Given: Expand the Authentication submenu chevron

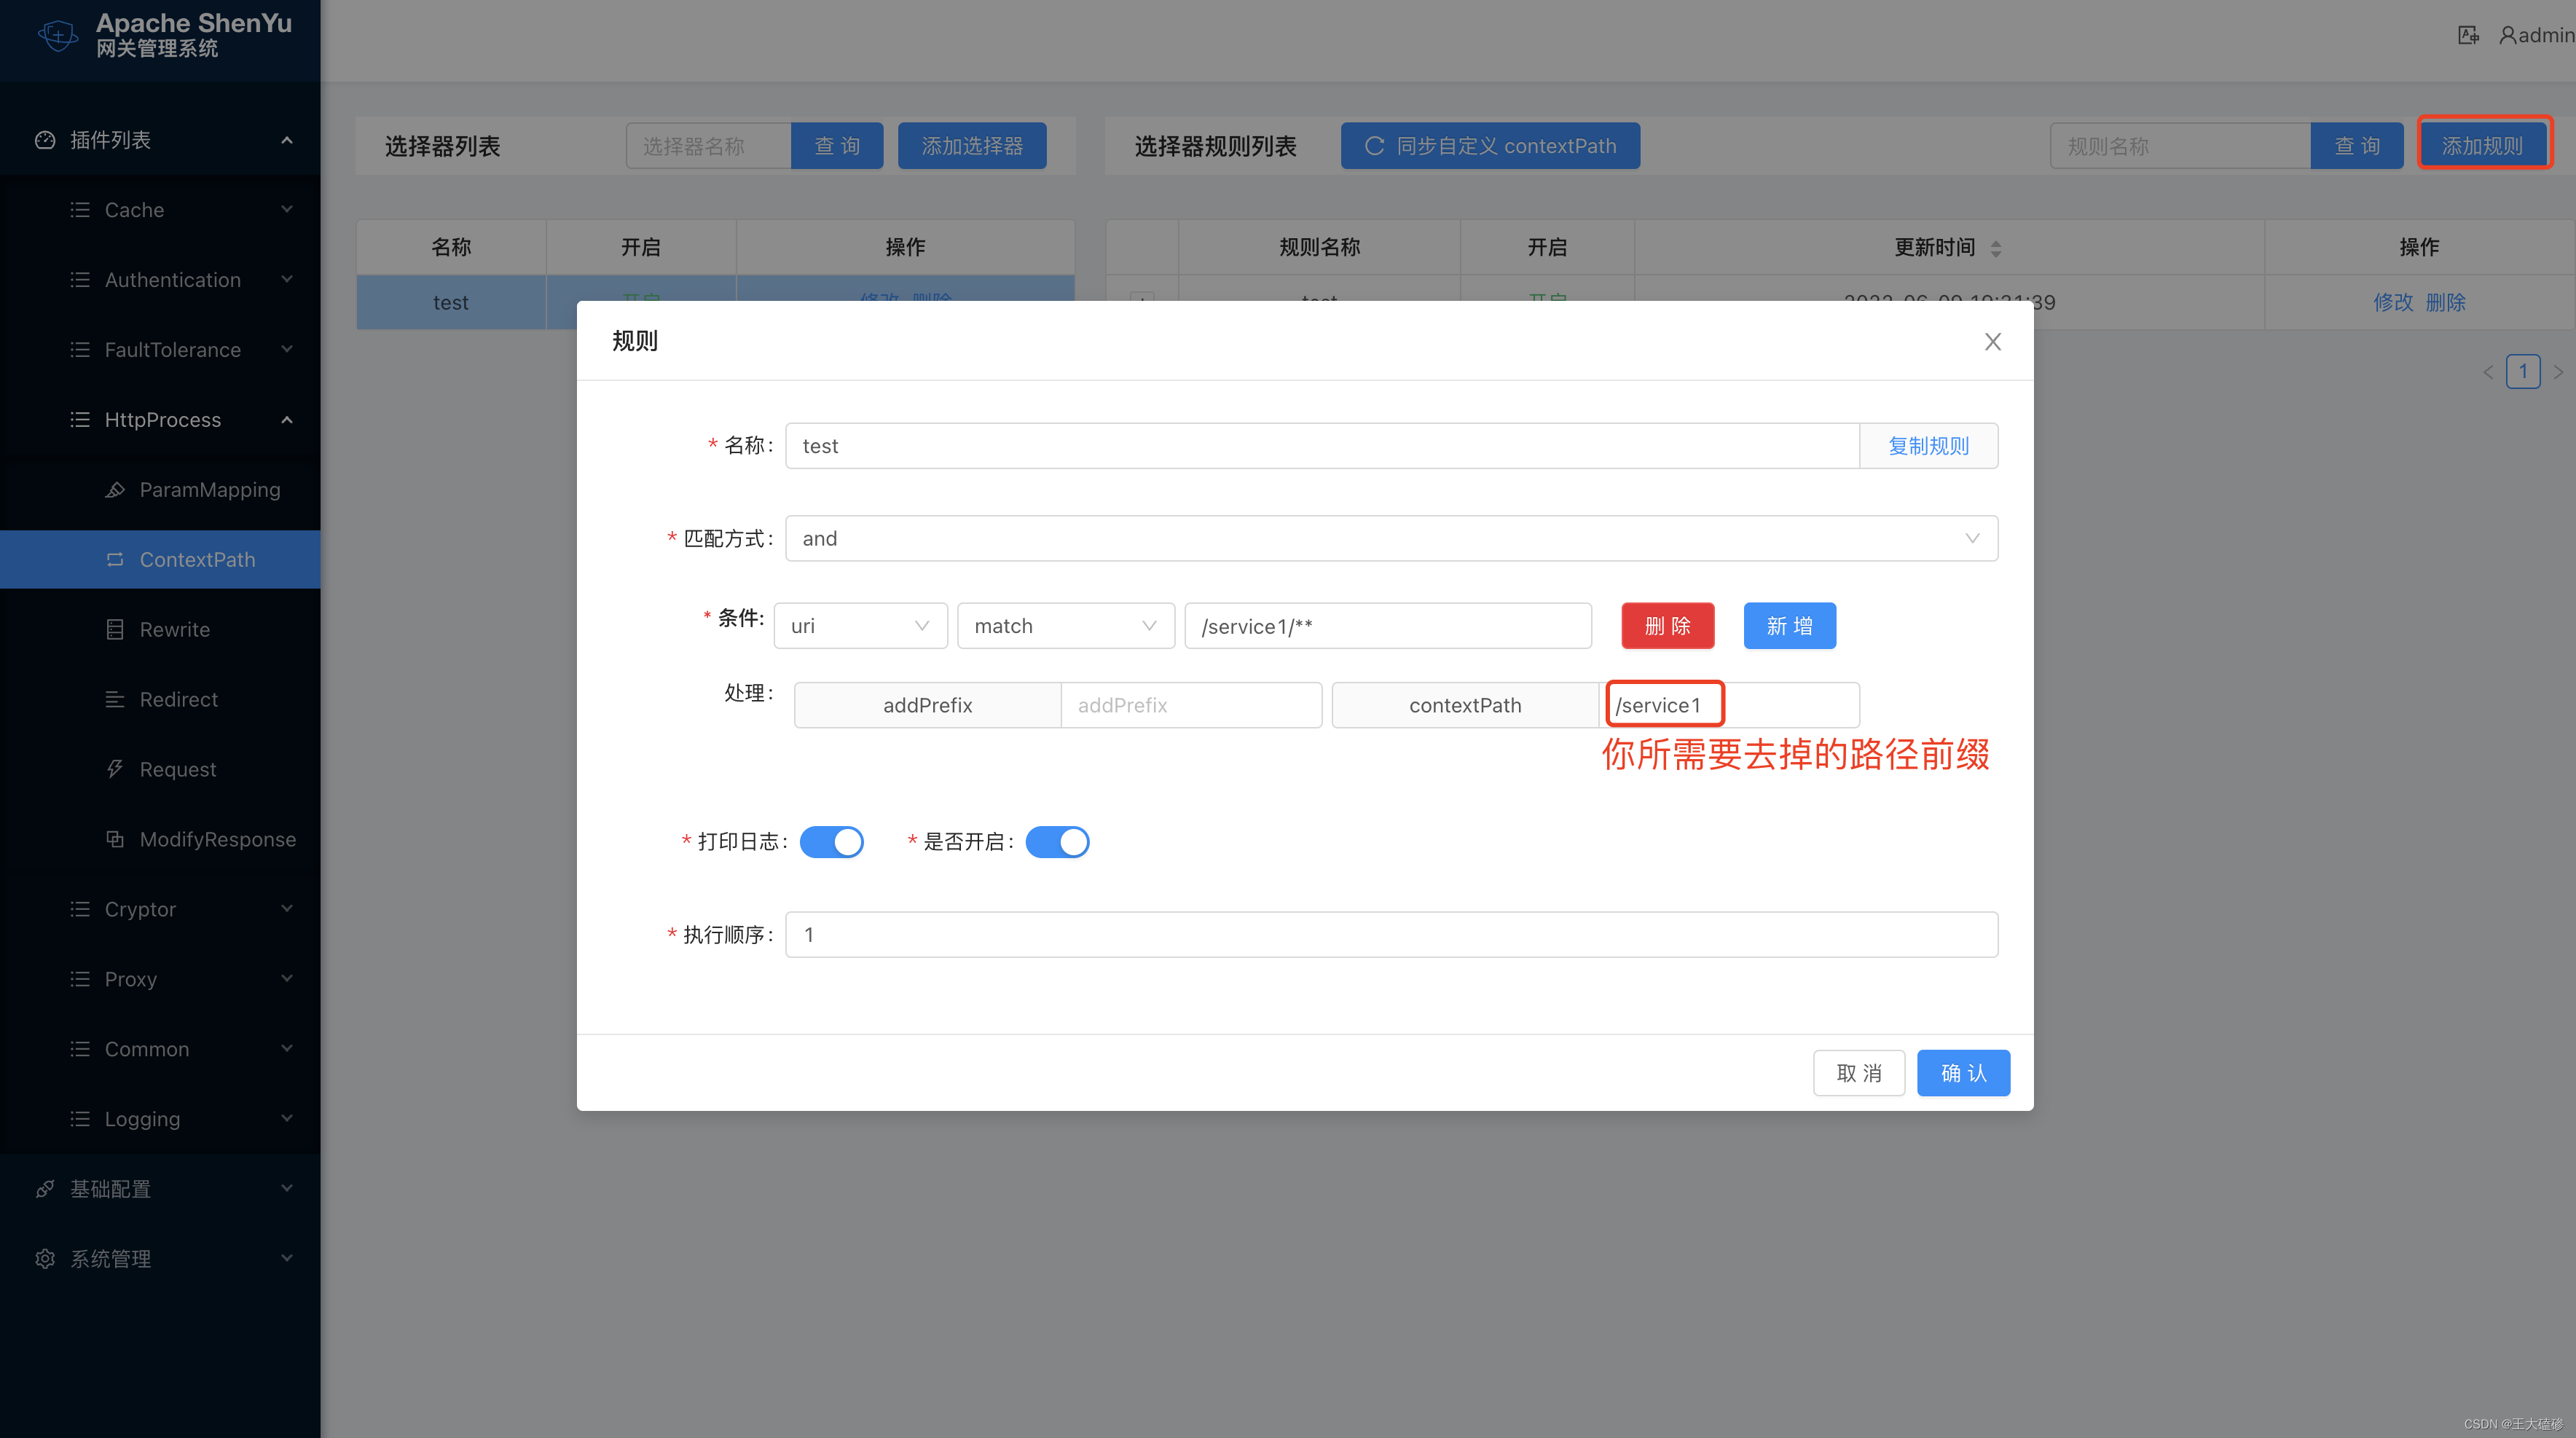Looking at the screenshot, I should 287,280.
